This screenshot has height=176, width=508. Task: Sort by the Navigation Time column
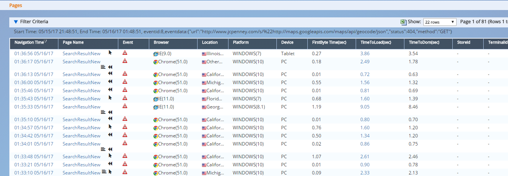click(29, 42)
